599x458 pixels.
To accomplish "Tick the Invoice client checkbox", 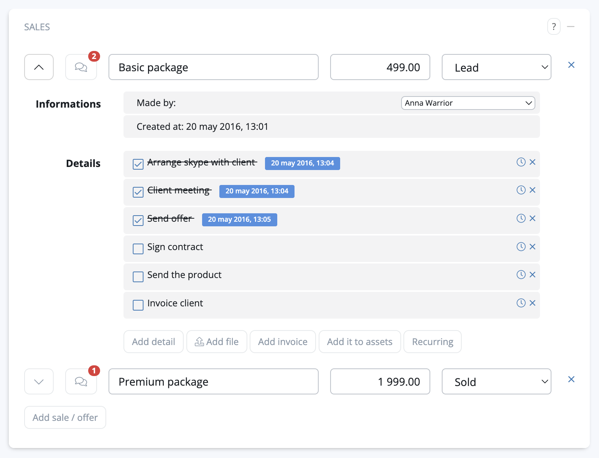I will [x=138, y=305].
